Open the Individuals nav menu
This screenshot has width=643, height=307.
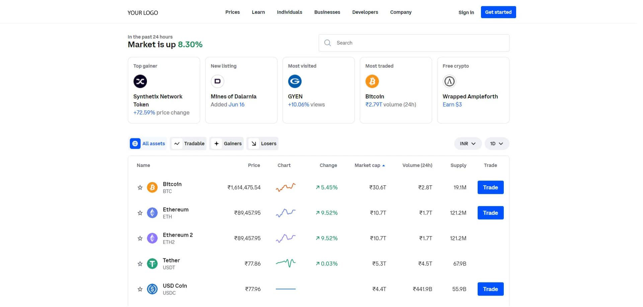(289, 12)
